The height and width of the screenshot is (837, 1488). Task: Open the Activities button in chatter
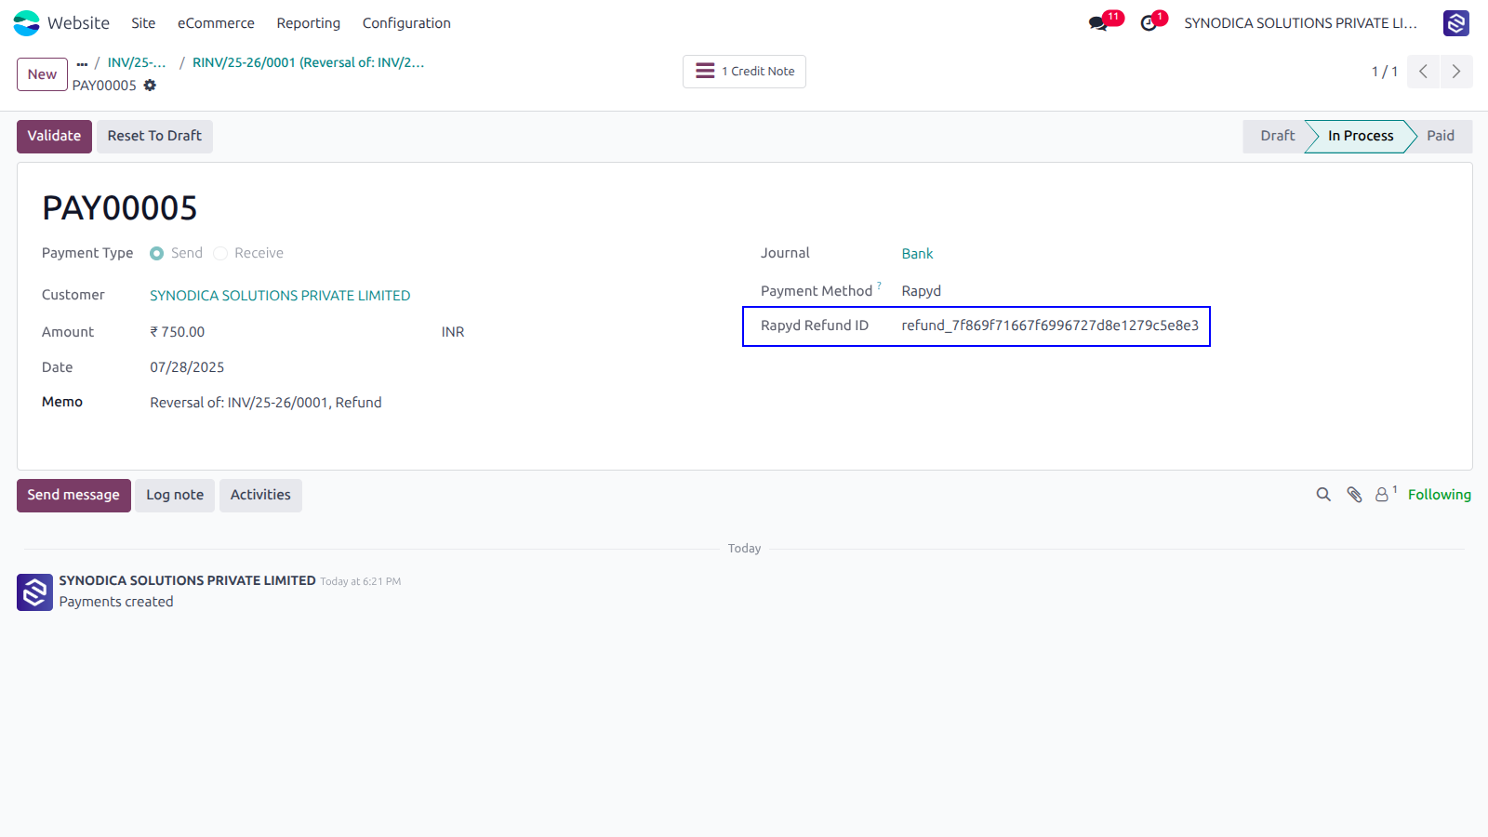[260, 496]
